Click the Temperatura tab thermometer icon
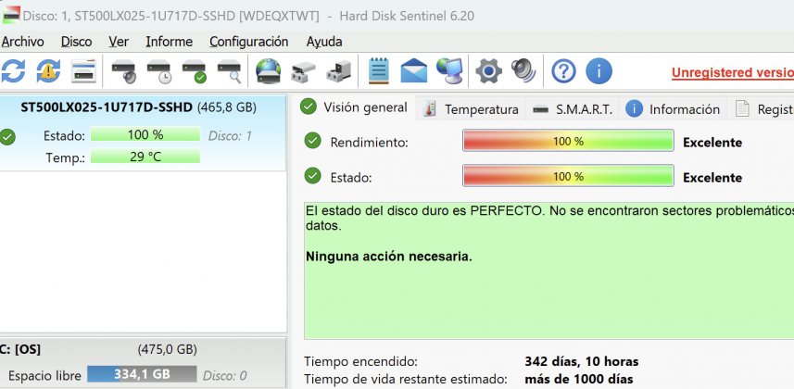 [430, 109]
